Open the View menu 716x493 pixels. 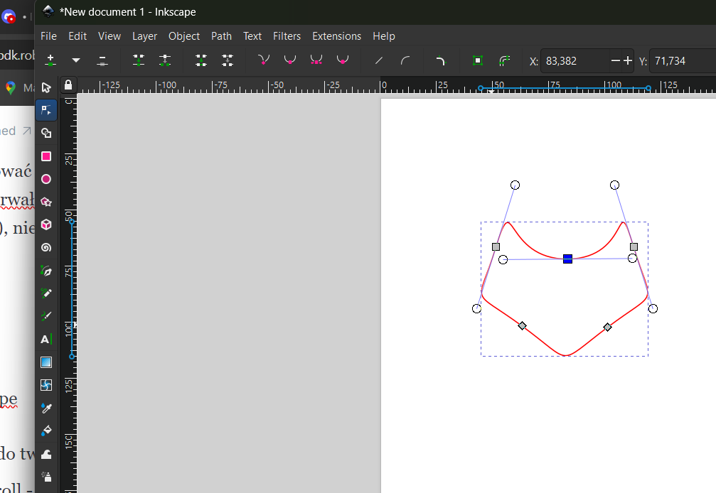pyautogui.click(x=109, y=36)
